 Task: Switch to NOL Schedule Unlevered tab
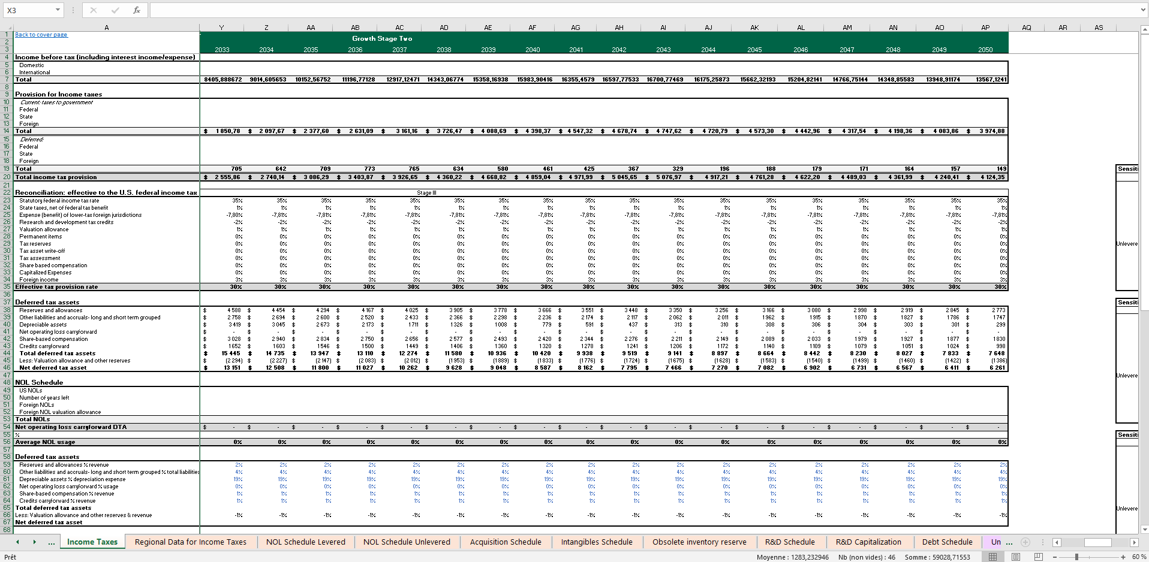pyautogui.click(x=407, y=542)
